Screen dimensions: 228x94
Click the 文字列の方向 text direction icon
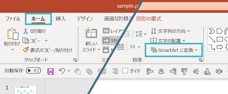point(154,31)
